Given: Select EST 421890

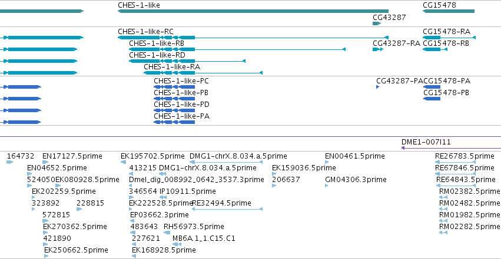Looking at the screenshot, I should tap(45, 245).
